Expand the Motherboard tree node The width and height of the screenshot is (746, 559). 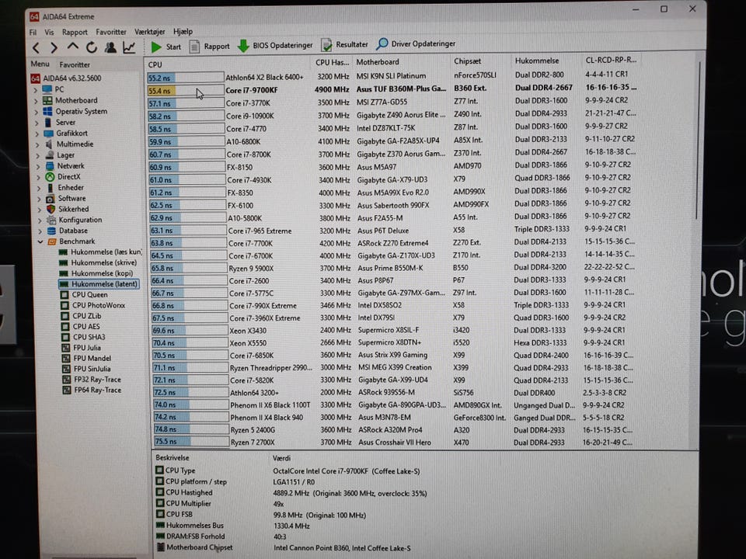tap(37, 101)
